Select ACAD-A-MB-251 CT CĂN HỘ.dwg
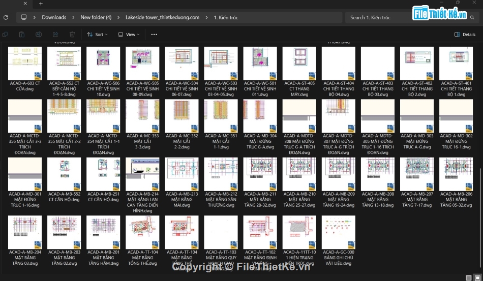Viewport: 483px width, 281px height. click(103, 180)
